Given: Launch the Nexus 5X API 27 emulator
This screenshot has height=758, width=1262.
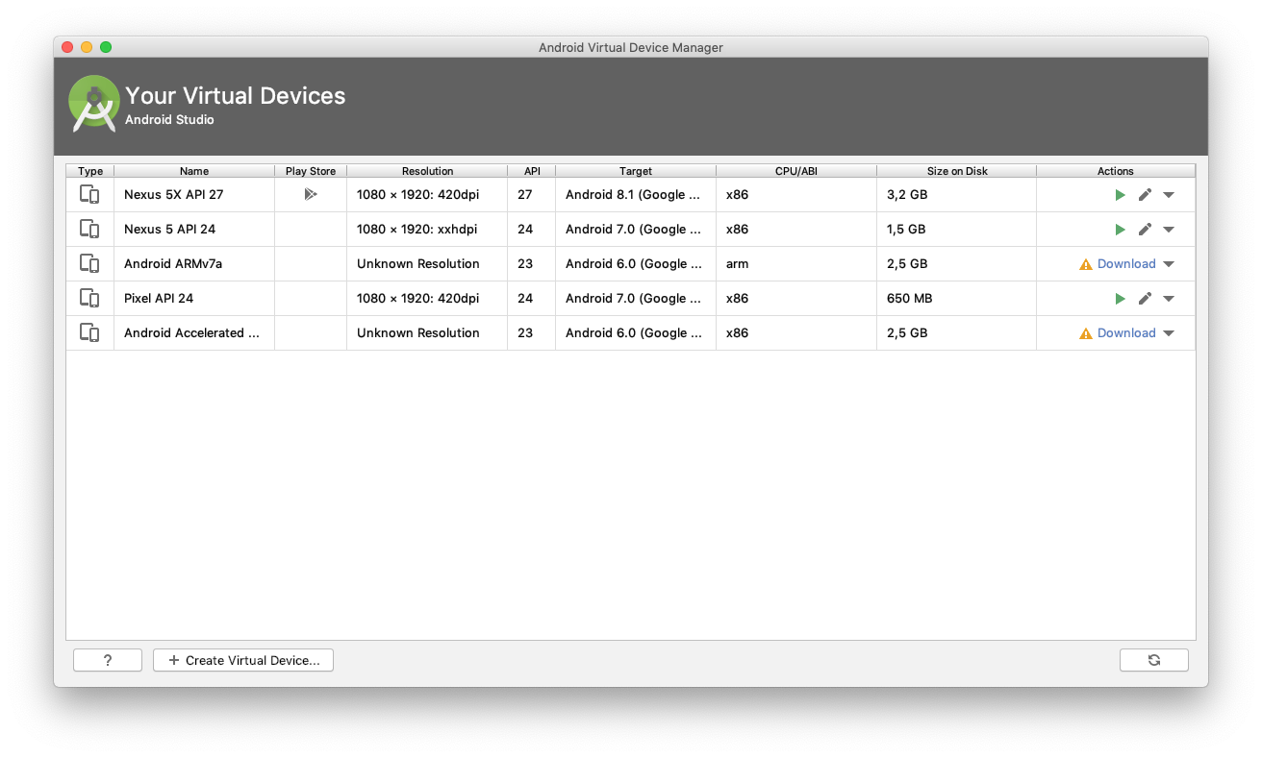Looking at the screenshot, I should pyautogui.click(x=1120, y=195).
